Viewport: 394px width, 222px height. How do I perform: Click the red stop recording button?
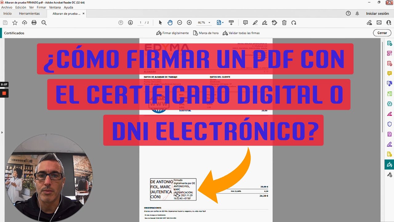(4, 93)
